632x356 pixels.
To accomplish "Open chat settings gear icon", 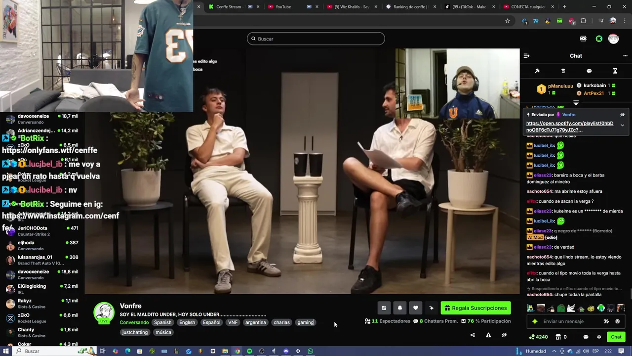I will tap(599, 337).
